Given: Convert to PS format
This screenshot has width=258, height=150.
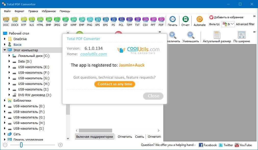Looking at the screenshot, I should [x=113, y=22].
